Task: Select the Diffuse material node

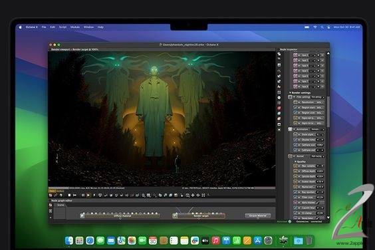Action: [120, 216]
